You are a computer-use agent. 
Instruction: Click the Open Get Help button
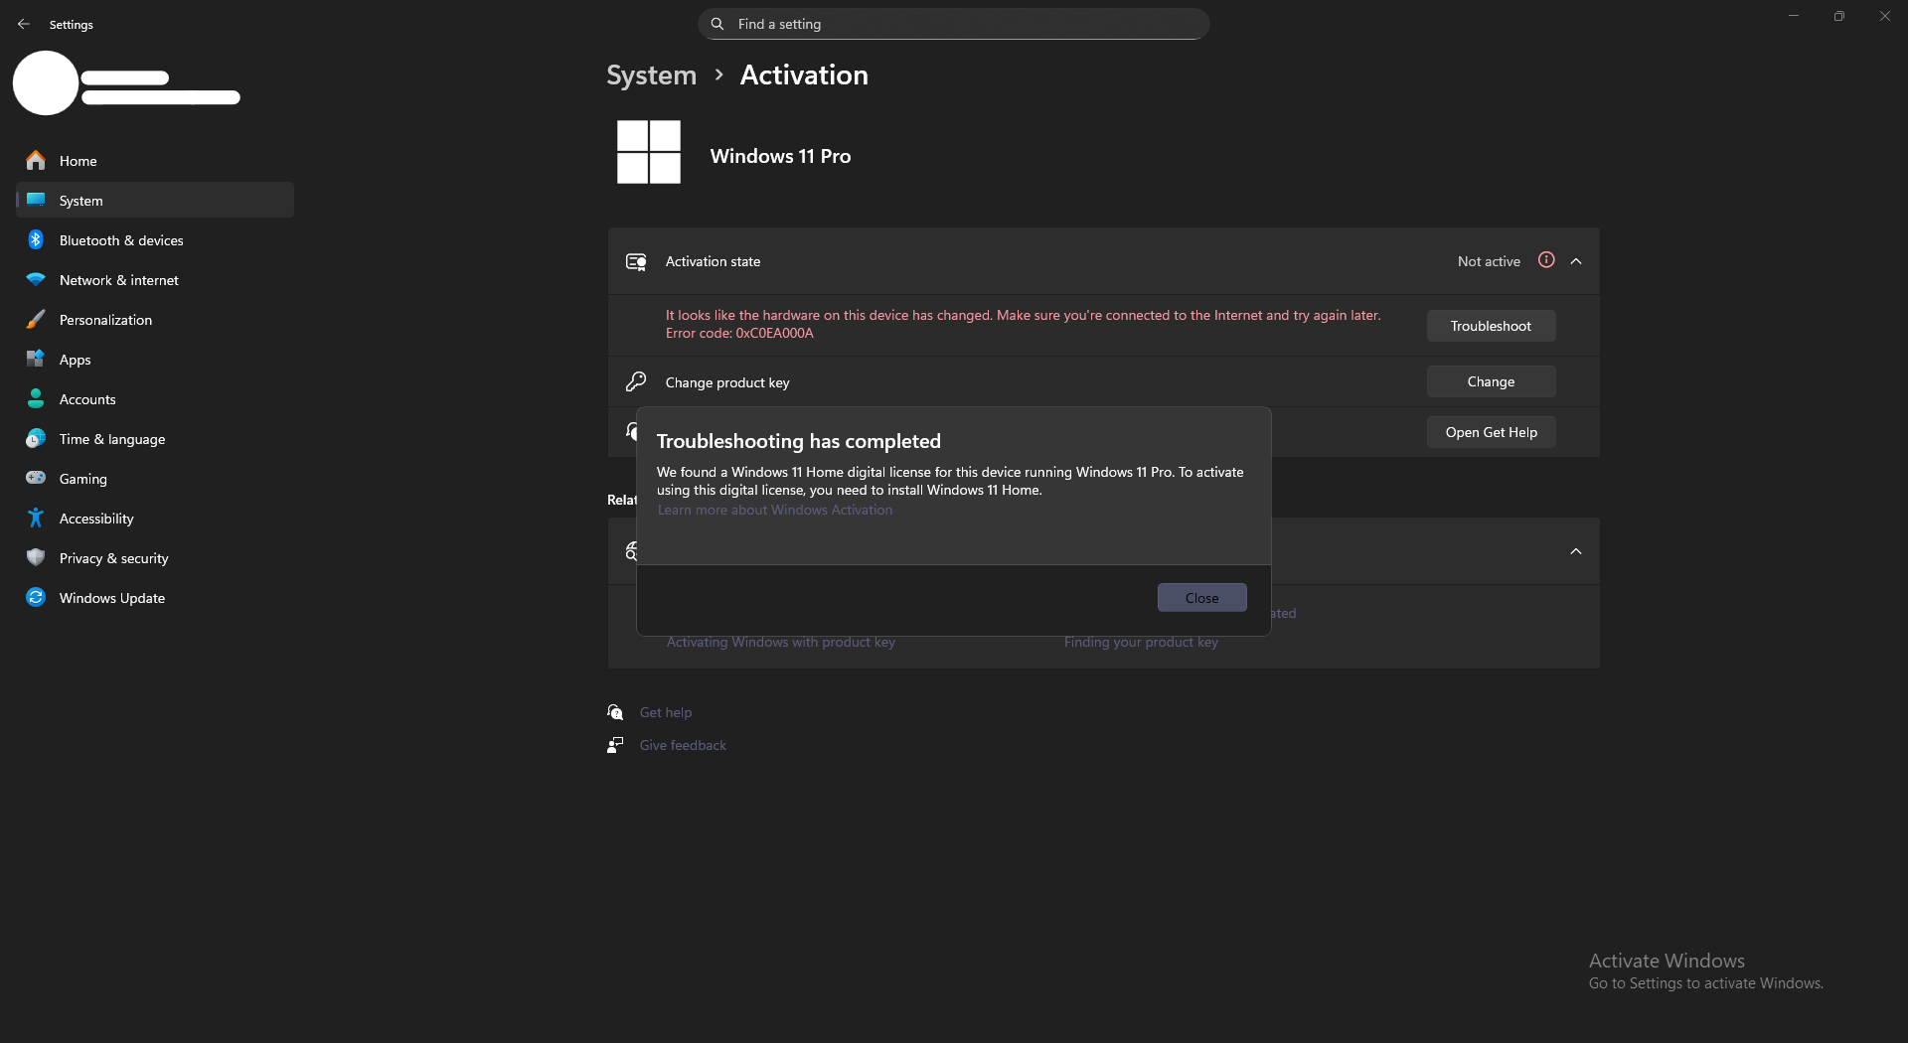(1492, 432)
